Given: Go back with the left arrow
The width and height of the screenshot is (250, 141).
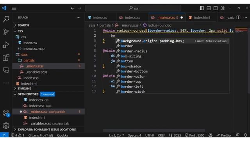Looking at the screenshot, I should 73,8.
